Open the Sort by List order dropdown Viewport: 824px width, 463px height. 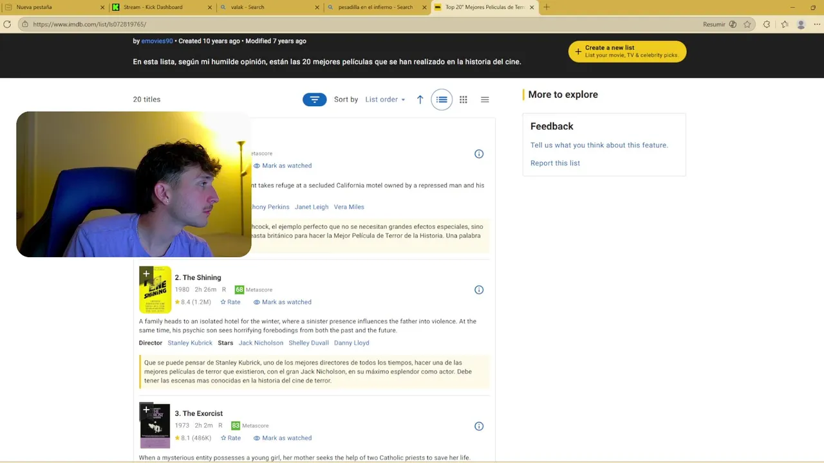click(x=385, y=100)
